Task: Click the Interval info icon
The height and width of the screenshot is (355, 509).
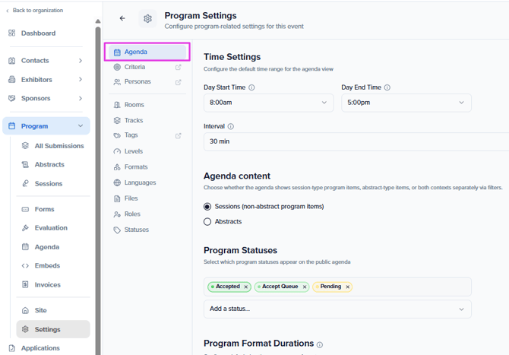Action: pos(231,126)
